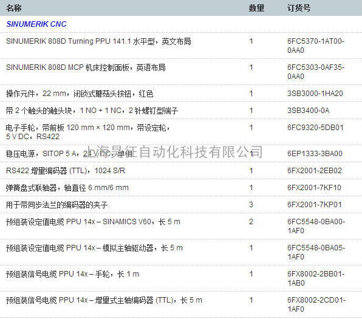The width and height of the screenshot is (362, 319).
Task: Select quantity 1 in the PPU 141.1 row
Action: [x=251, y=41]
